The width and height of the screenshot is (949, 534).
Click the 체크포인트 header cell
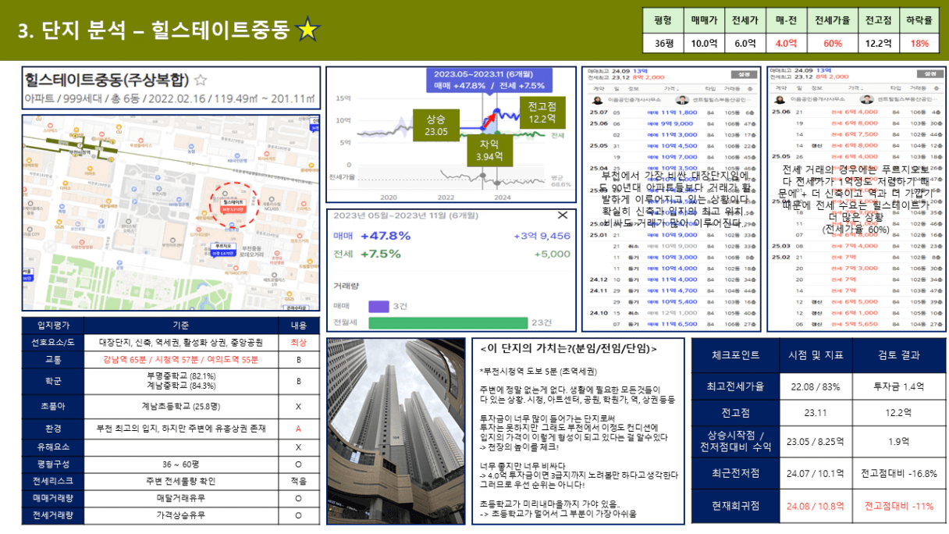tap(736, 355)
